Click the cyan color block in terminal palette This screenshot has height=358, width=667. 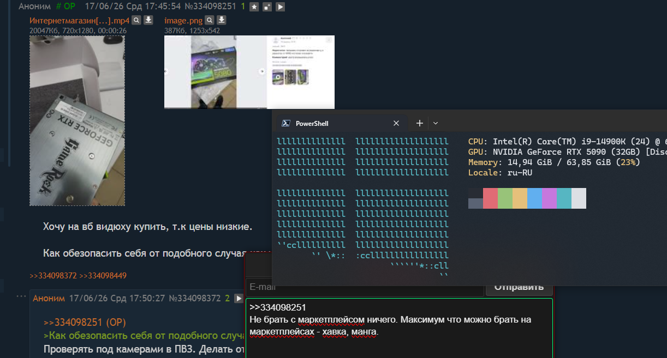point(564,198)
